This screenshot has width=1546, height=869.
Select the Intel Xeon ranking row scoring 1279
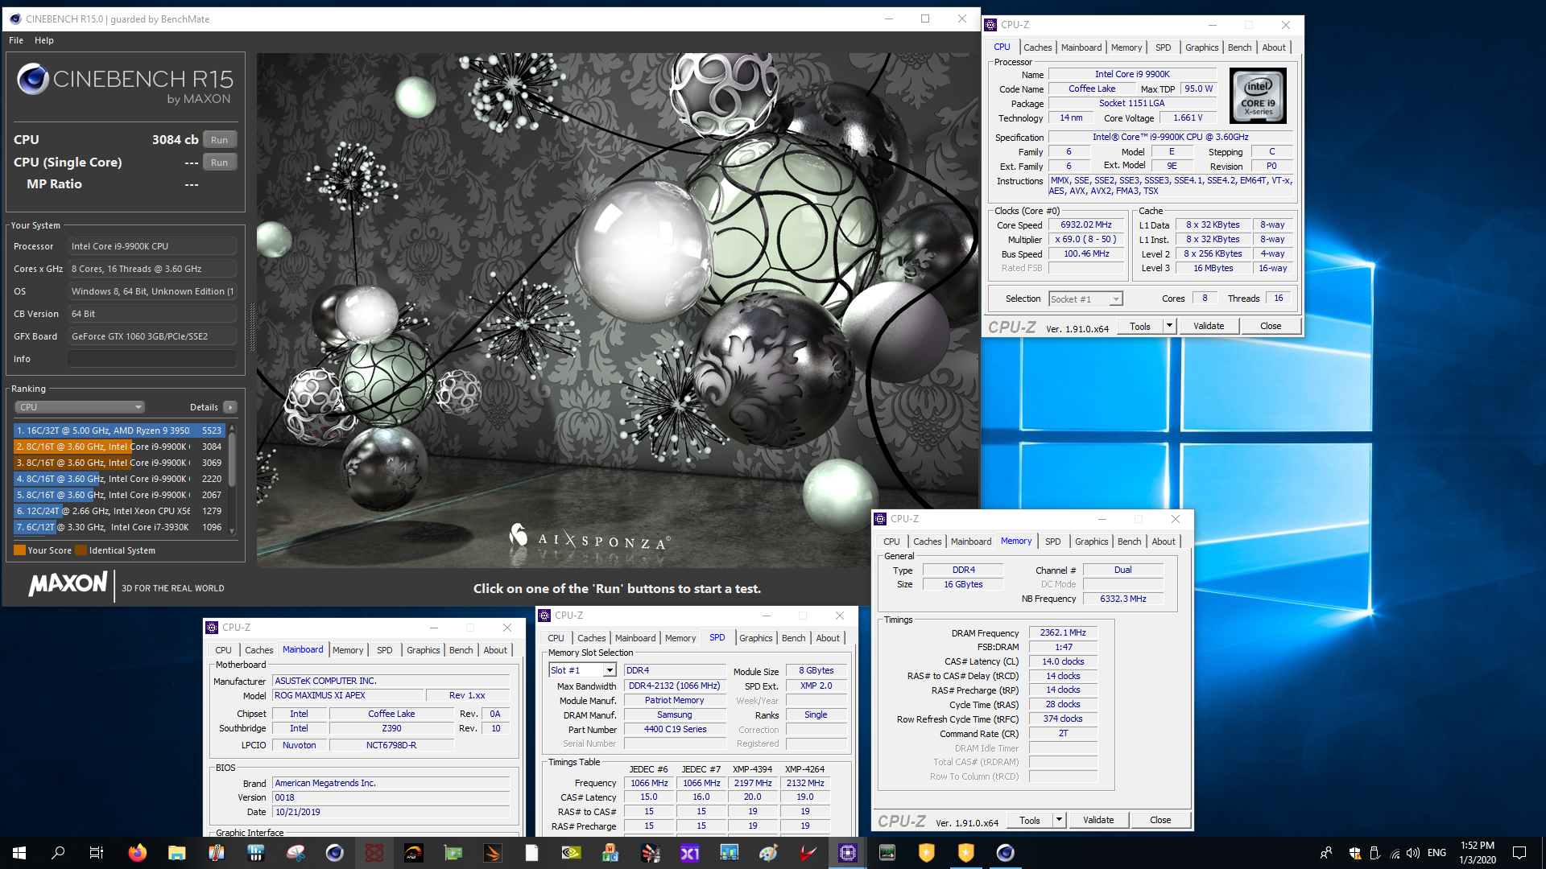click(x=118, y=511)
